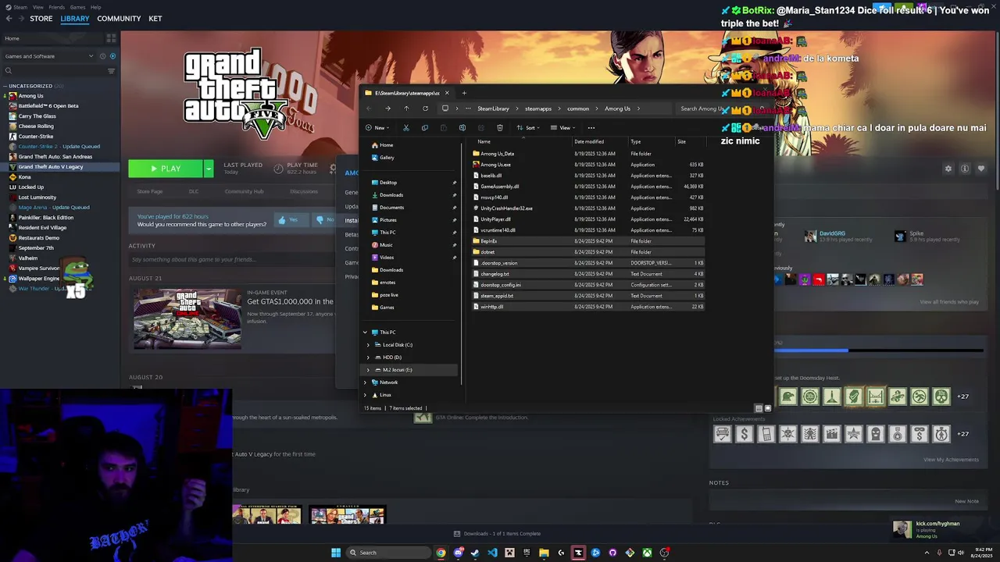This screenshot has height=562, width=1000.
Task: Open Explorer See more options ellipsis
Action: click(591, 128)
